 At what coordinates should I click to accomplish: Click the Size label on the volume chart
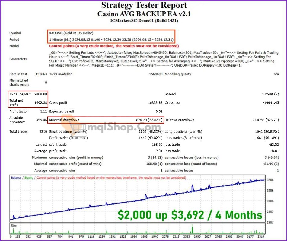[13, 225]
